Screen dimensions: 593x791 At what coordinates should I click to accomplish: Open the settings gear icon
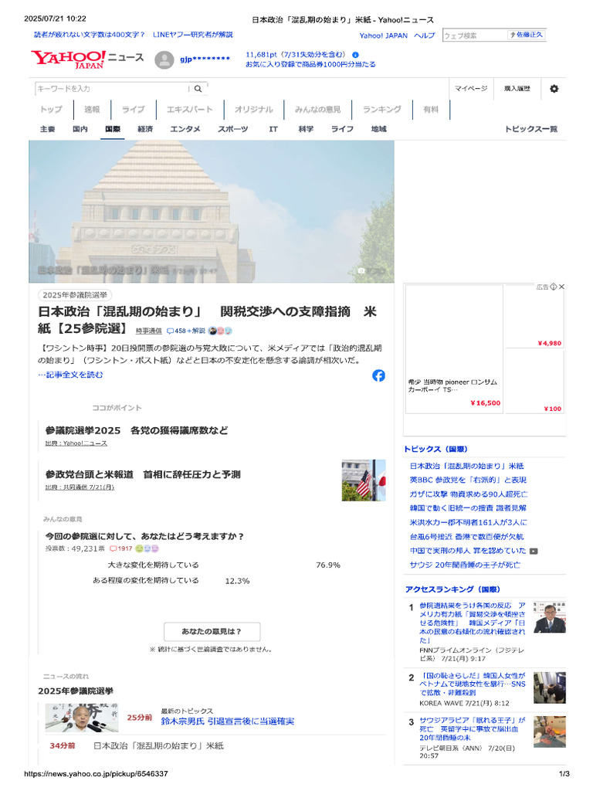[554, 89]
